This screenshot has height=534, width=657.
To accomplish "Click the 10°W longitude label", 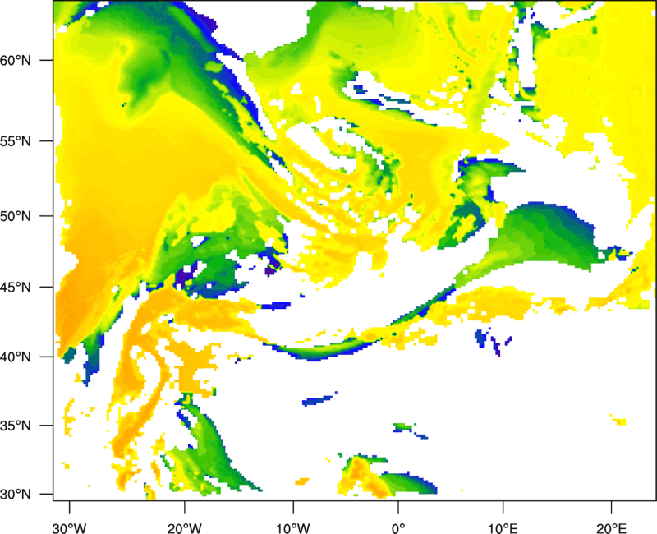I will pyautogui.click(x=293, y=528).
